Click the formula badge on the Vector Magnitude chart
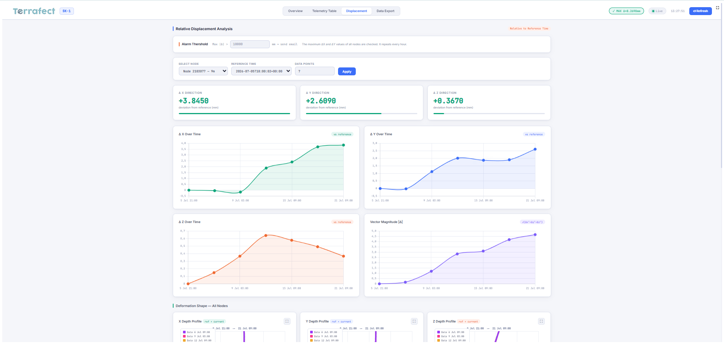This screenshot has width=724, height=356. (532, 222)
